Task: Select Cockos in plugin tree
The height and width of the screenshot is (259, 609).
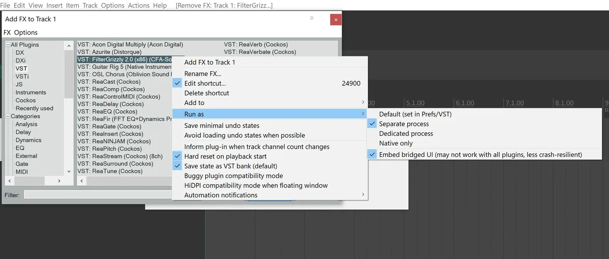Action: [x=25, y=100]
